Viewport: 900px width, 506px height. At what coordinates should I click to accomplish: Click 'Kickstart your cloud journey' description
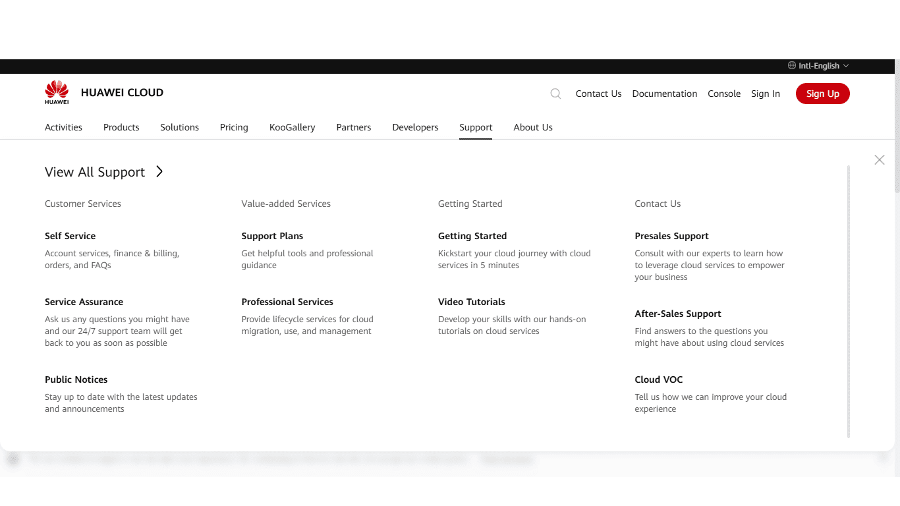click(x=515, y=259)
